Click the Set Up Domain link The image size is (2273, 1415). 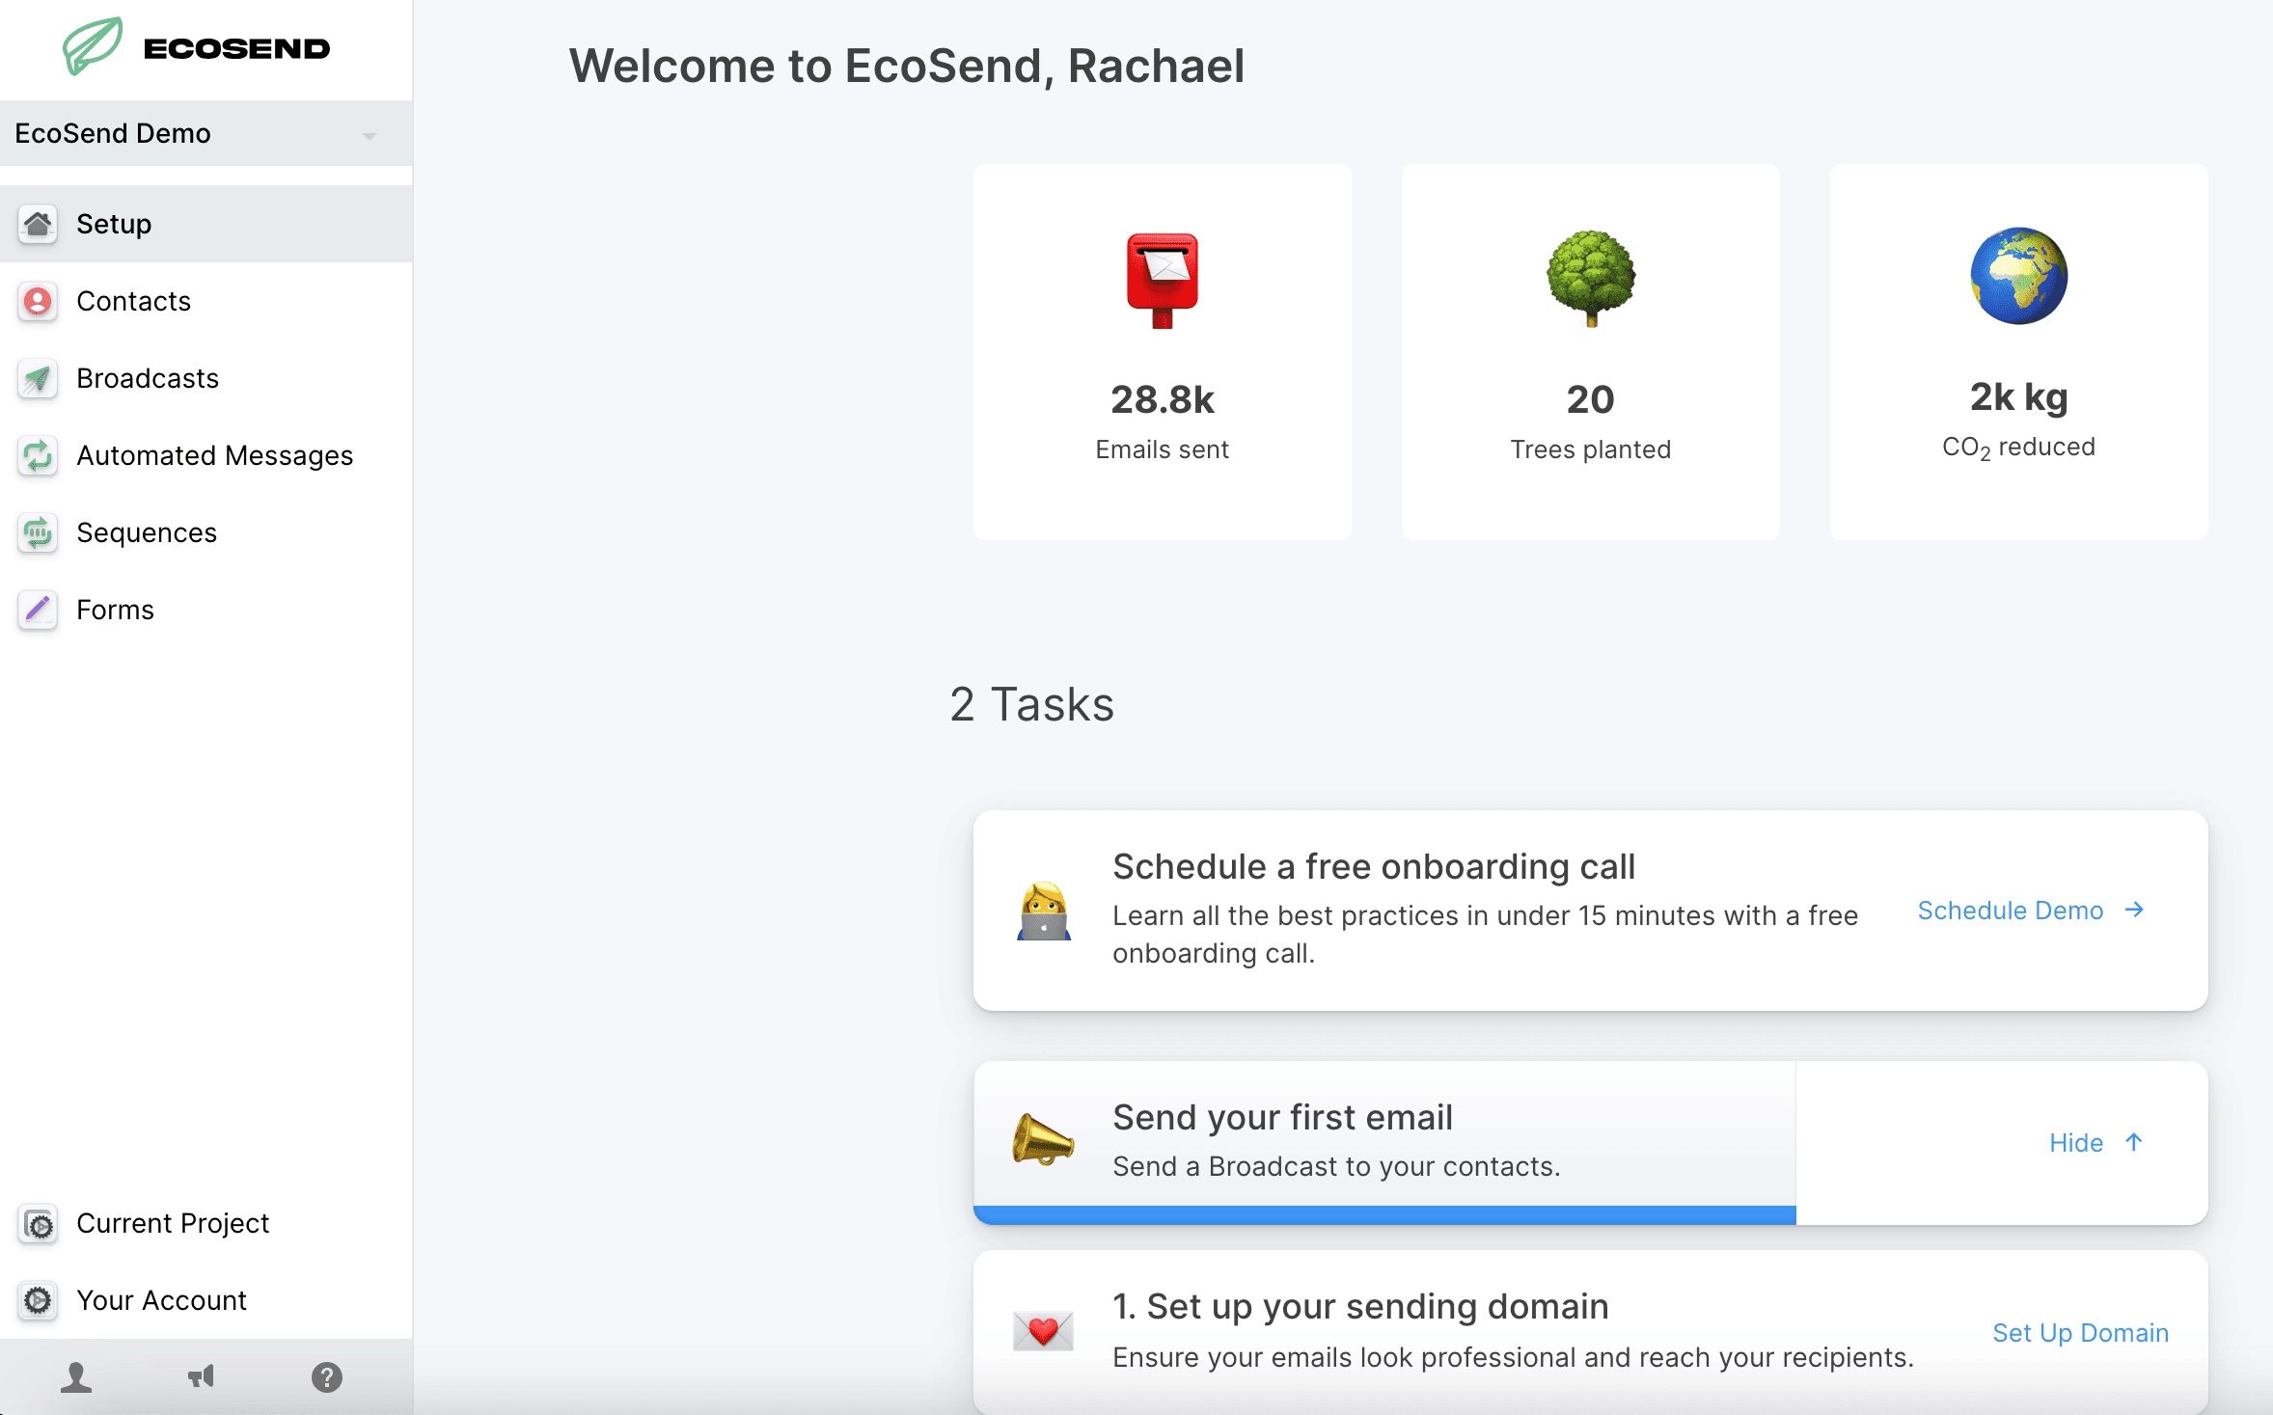[x=2080, y=1333]
